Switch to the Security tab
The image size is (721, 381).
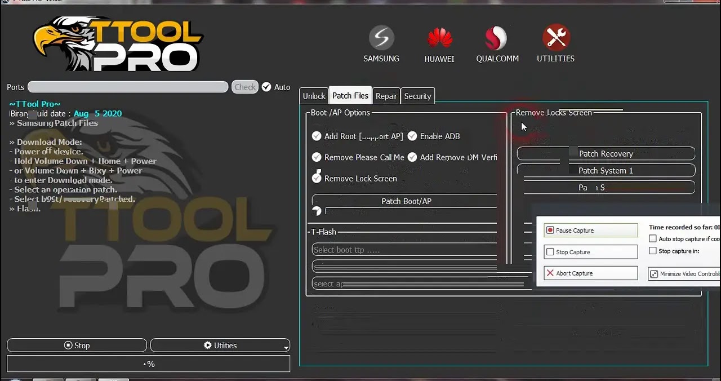(417, 96)
